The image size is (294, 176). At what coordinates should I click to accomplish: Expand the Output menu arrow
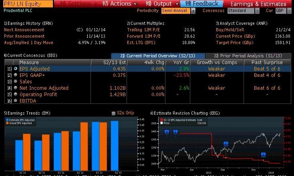click(177, 4)
